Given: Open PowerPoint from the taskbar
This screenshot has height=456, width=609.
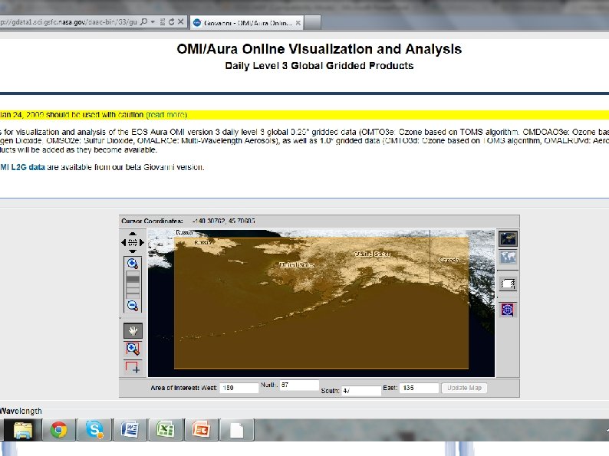Looking at the screenshot, I should tap(201, 430).
